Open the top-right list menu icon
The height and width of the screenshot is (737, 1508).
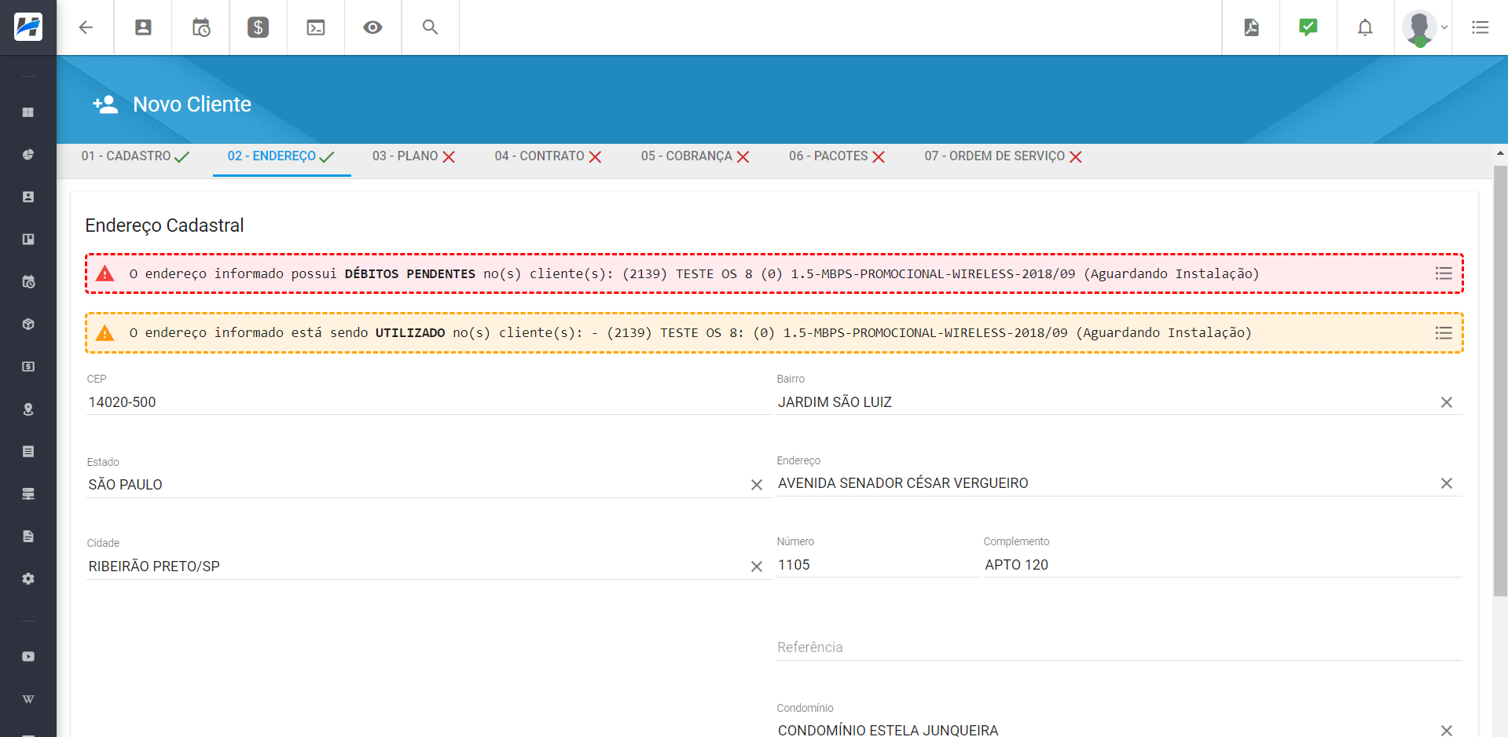[1480, 27]
